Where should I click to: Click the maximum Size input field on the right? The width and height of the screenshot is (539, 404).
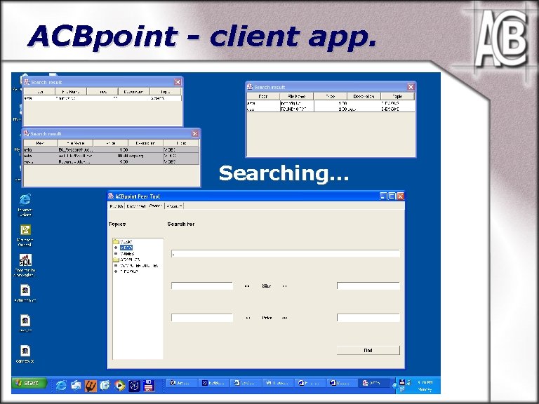[x=368, y=285]
